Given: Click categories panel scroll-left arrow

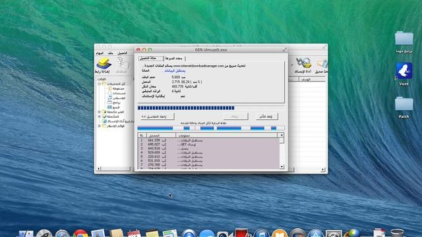Looking at the screenshot, I should coord(99,169).
